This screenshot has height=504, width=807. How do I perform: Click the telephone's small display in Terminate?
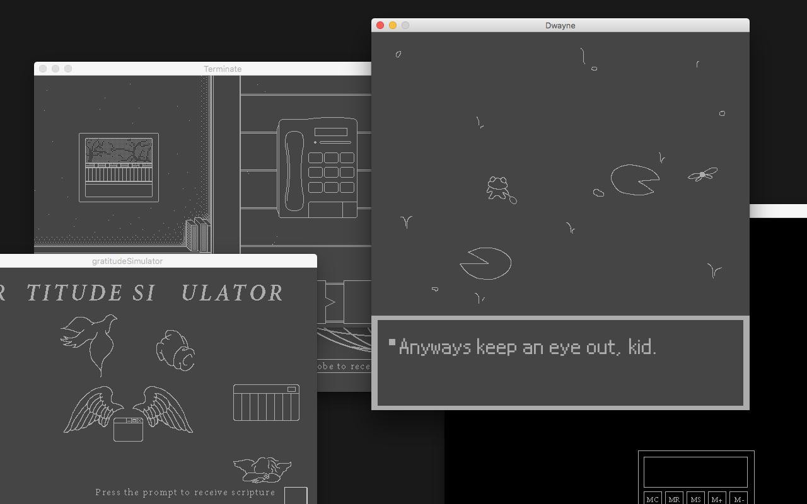[331, 132]
